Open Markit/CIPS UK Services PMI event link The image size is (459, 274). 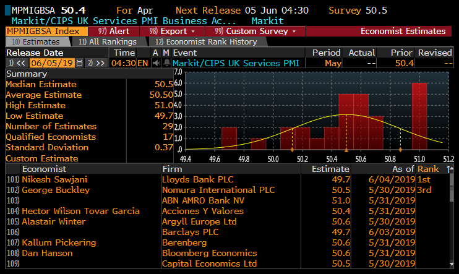(237, 63)
